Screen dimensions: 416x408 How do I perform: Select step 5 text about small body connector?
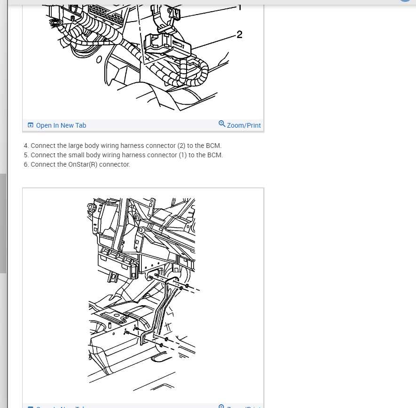(x=123, y=155)
